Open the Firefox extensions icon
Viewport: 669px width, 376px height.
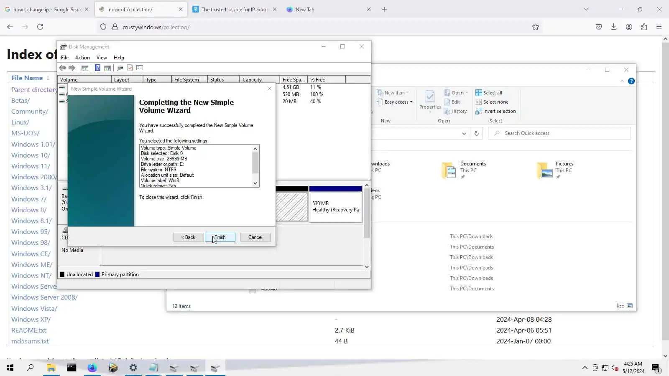[644, 27]
